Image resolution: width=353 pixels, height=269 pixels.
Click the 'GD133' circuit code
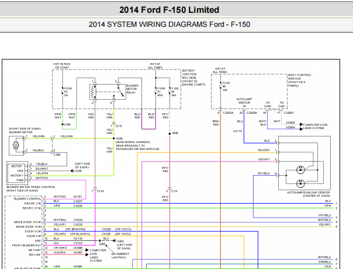pos(78,239)
